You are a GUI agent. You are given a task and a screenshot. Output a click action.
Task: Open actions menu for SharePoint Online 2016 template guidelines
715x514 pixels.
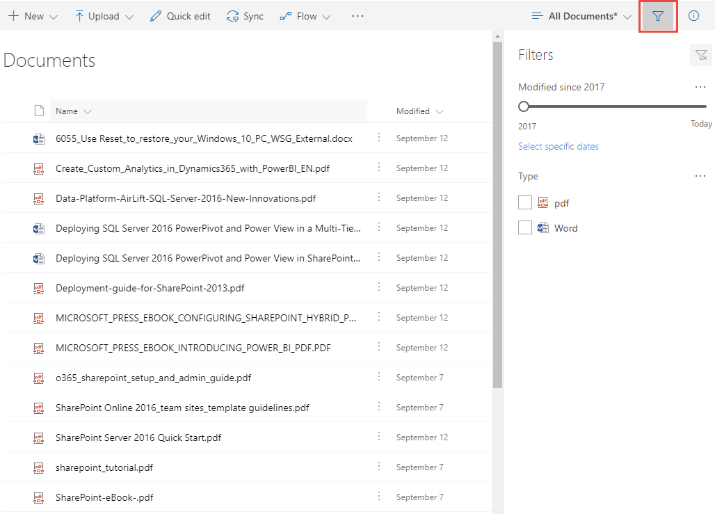point(379,407)
